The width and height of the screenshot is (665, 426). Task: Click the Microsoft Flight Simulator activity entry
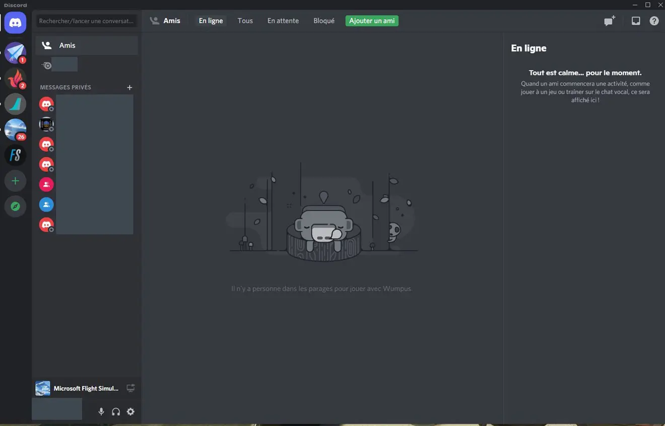(86, 388)
